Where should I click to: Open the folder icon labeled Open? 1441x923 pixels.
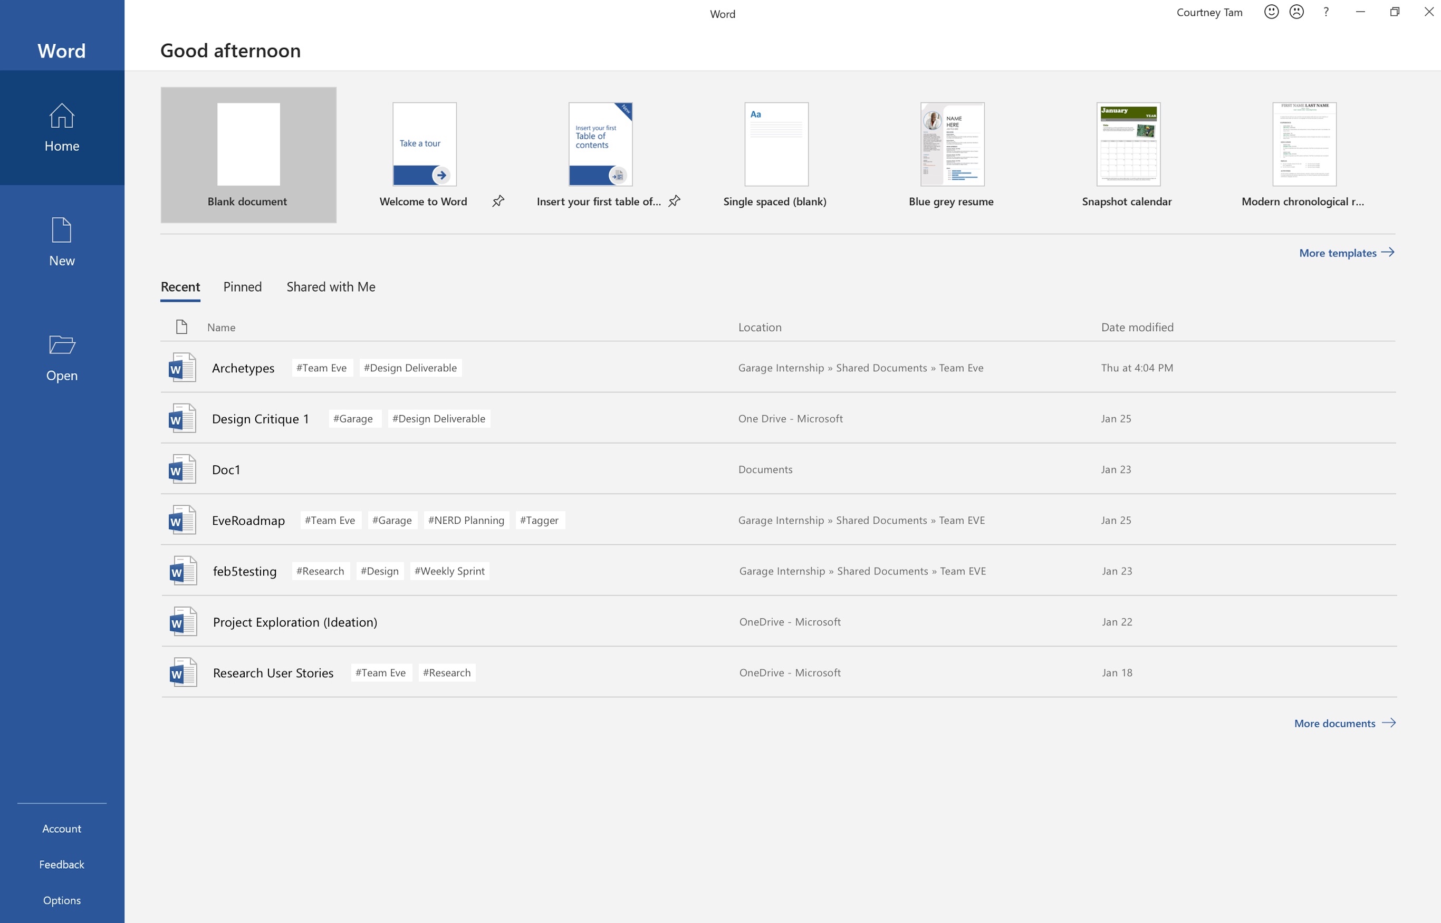pos(62,344)
